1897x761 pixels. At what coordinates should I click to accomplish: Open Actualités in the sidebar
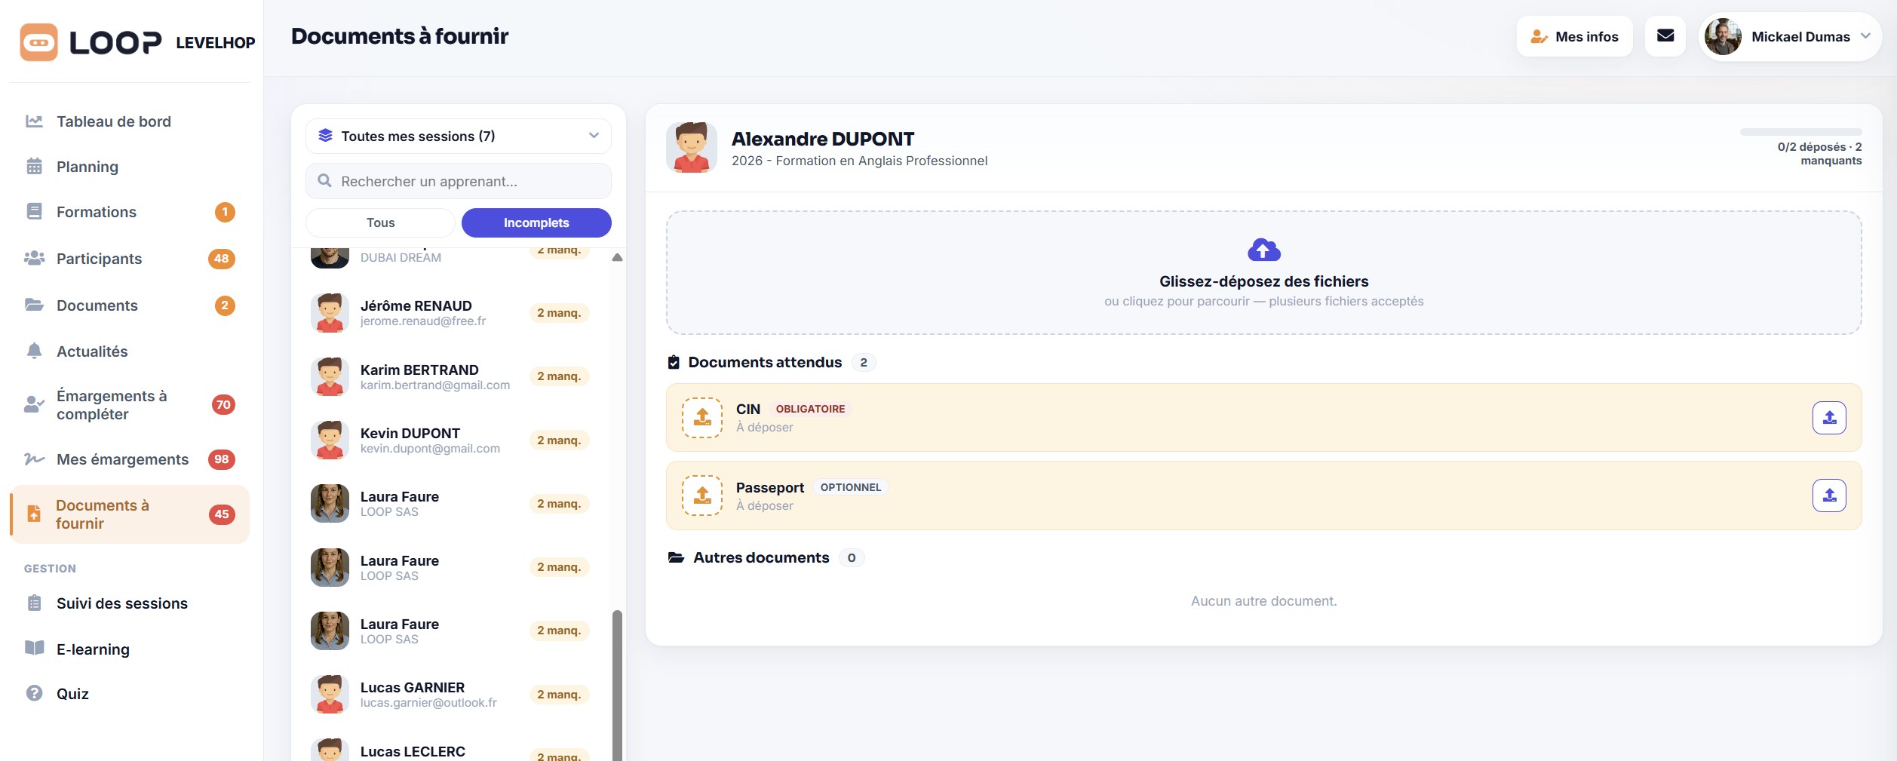coord(129,351)
